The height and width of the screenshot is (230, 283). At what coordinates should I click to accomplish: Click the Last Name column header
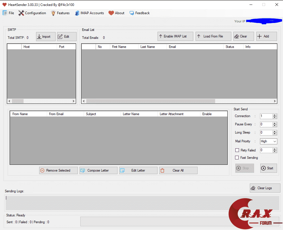tap(152, 47)
